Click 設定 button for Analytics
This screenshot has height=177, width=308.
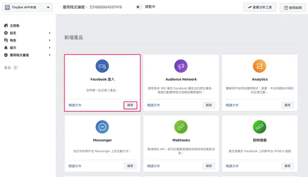click(x=288, y=105)
